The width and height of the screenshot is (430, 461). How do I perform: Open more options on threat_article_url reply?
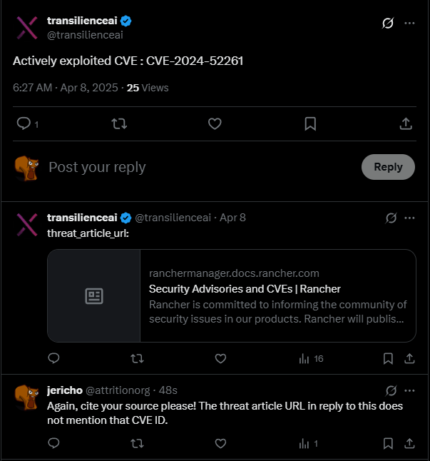coord(409,217)
